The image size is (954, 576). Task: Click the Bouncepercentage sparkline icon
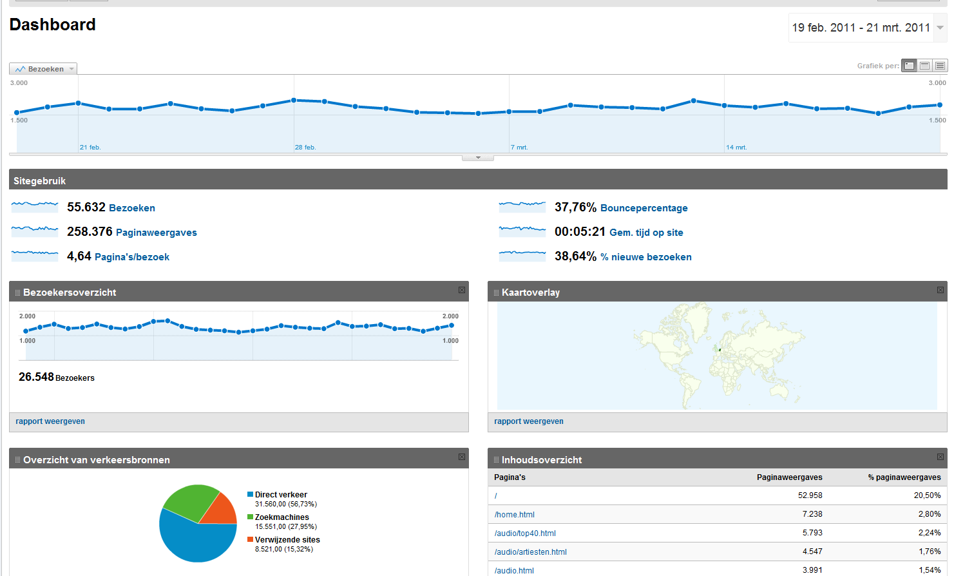(x=522, y=207)
